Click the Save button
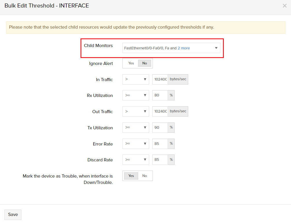 [13, 214]
